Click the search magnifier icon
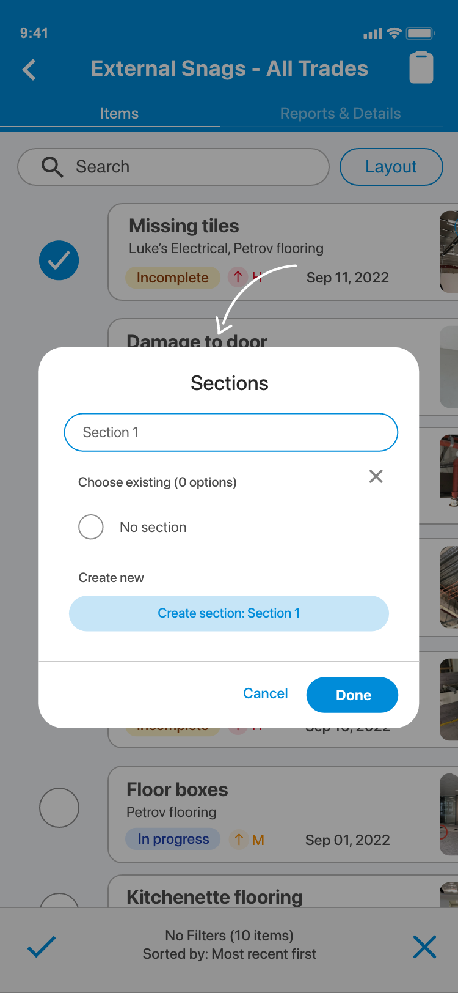The height and width of the screenshot is (993, 458). coord(52,167)
